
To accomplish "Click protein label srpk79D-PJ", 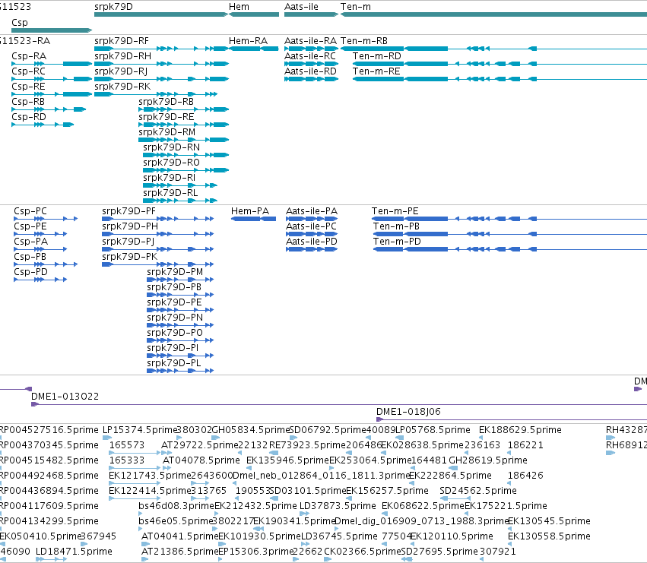I will [128, 242].
